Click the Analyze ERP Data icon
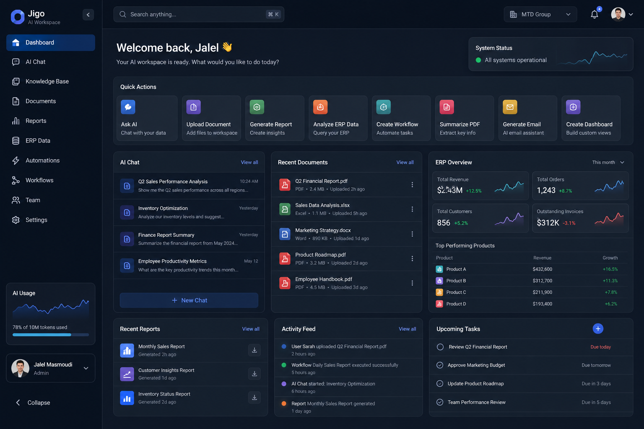This screenshot has height=429, width=644. (x=320, y=107)
